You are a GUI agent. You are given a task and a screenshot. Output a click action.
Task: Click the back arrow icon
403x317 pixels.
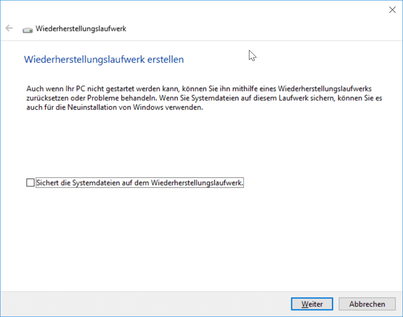tap(9, 28)
